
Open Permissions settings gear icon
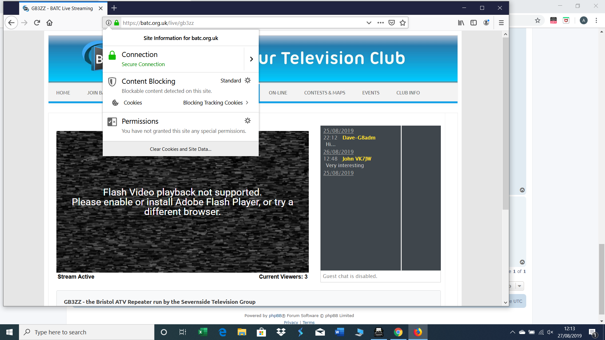tap(248, 121)
